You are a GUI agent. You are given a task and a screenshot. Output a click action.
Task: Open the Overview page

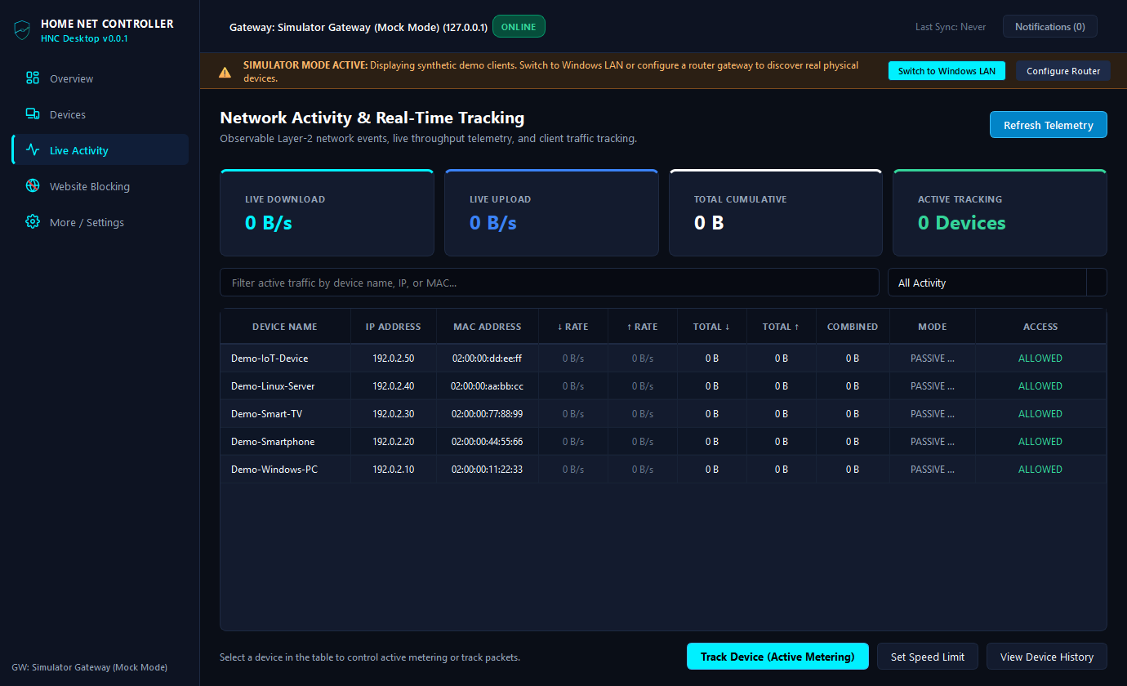(100, 78)
